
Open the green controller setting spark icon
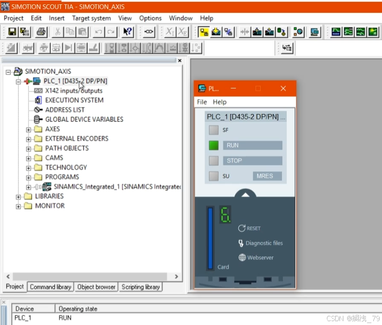pos(373,31)
